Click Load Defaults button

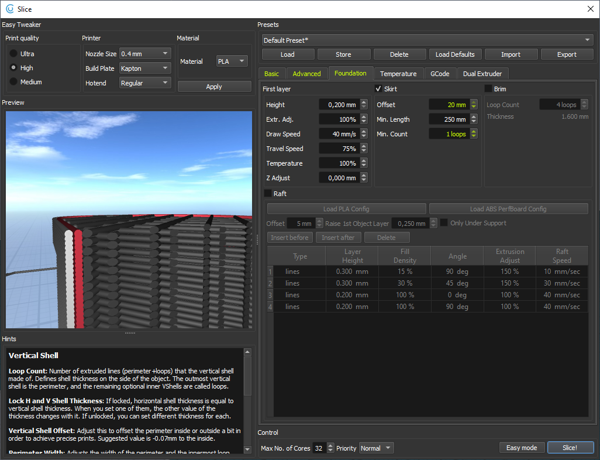455,54
